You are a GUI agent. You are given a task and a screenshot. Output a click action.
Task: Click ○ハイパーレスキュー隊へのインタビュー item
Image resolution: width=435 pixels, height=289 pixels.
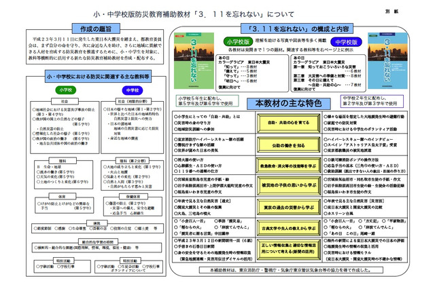pos(358,139)
